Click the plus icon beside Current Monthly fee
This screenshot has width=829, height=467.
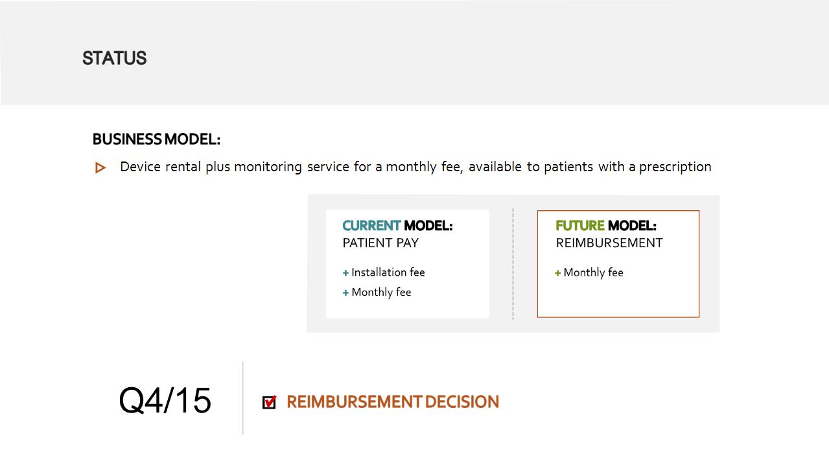345,293
